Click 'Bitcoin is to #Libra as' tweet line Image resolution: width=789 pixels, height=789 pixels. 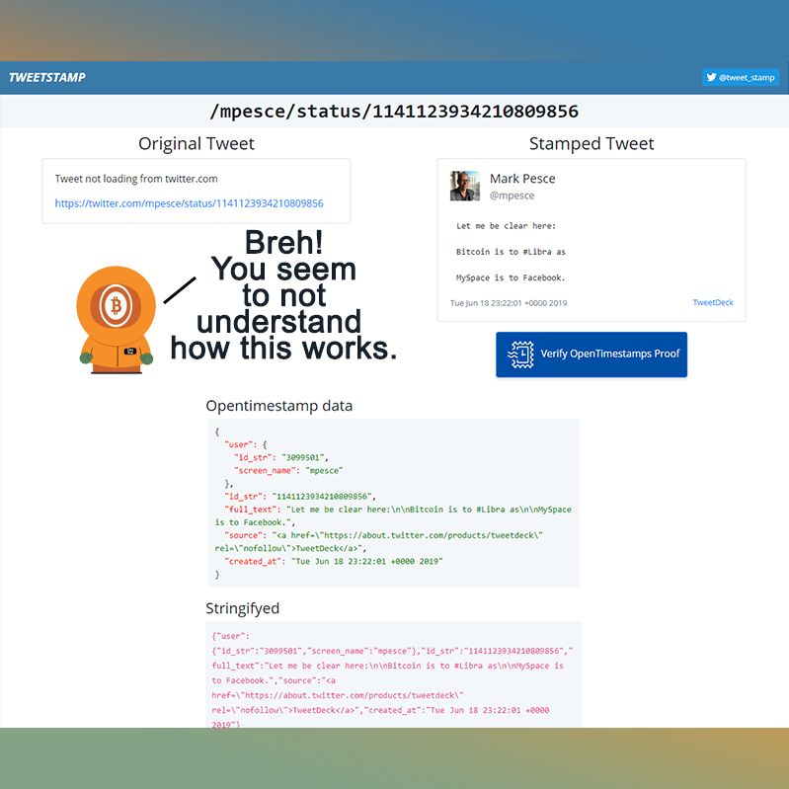coord(511,252)
